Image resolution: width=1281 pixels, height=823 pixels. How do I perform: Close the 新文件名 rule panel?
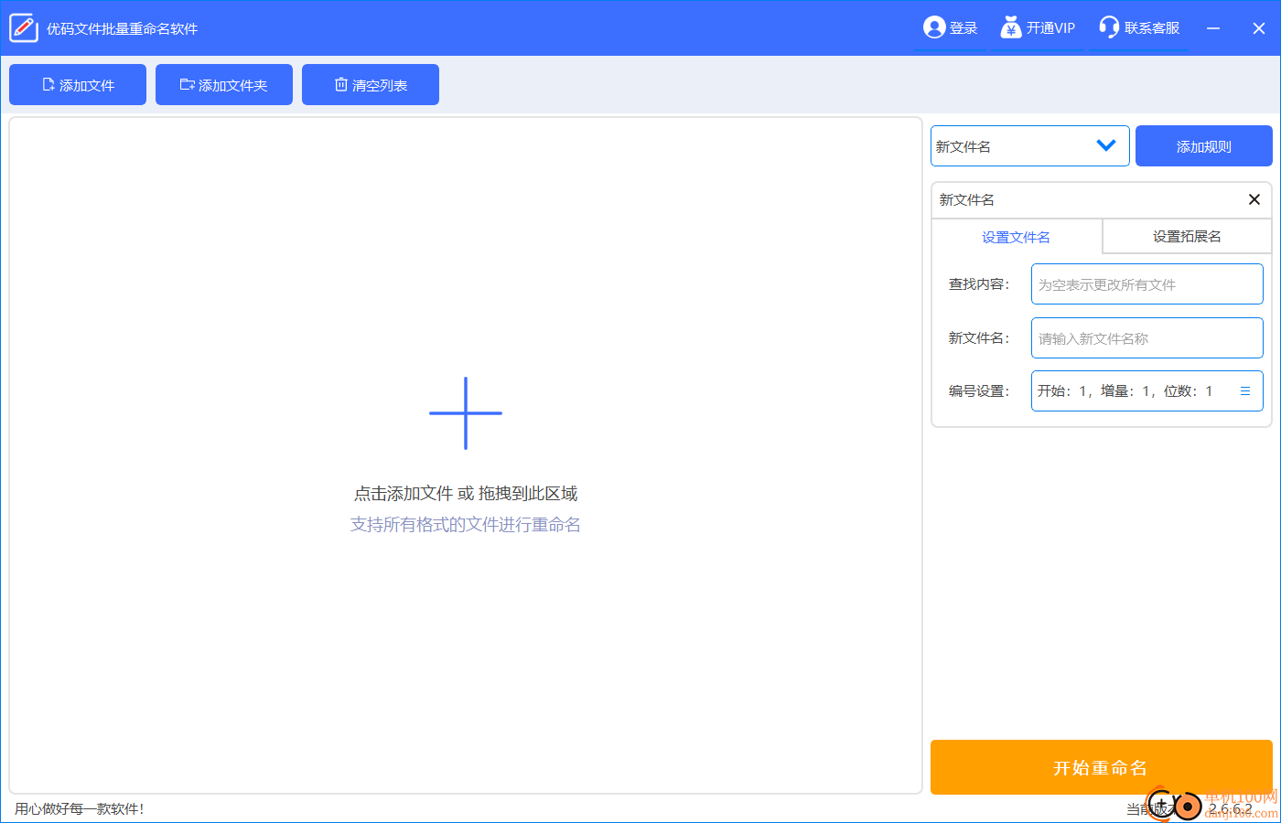[x=1254, y=199]
